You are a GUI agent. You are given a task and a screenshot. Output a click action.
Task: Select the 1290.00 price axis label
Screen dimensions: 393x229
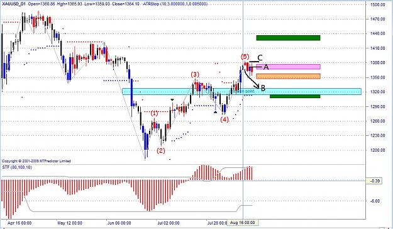tap(377, 106)
